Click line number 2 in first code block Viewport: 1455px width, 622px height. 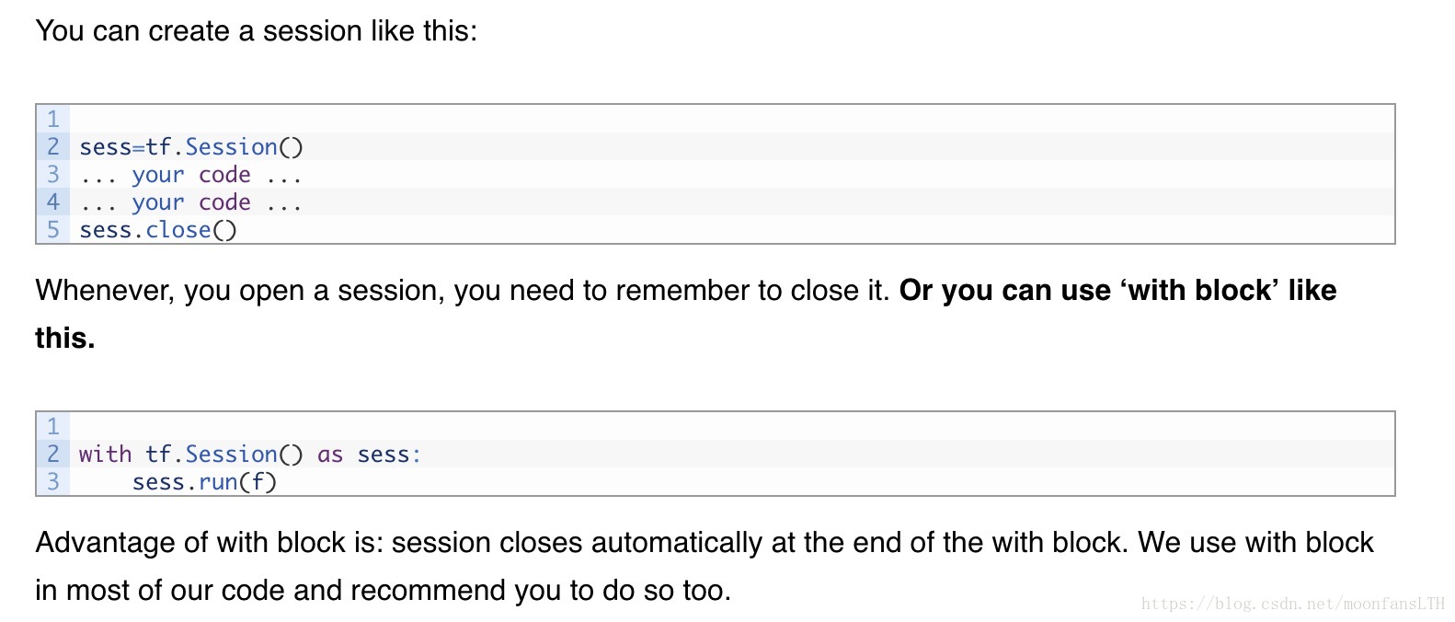coord(52,147)
